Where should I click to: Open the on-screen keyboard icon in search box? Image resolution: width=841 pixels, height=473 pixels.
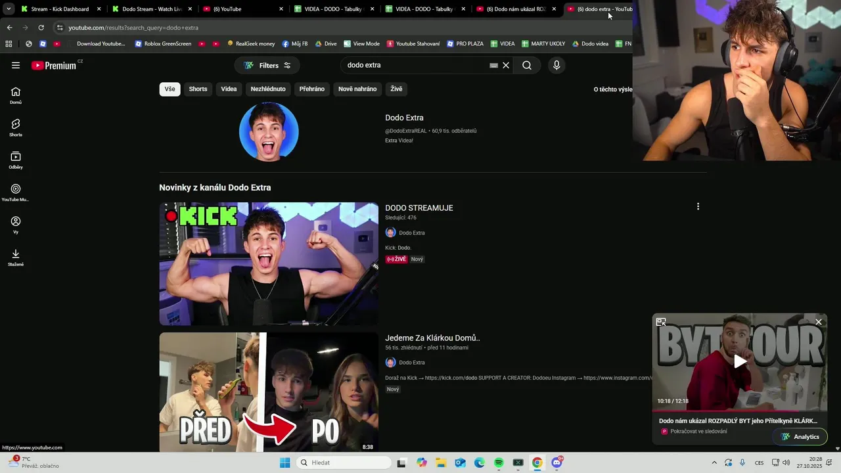click(x=493, y=65)
